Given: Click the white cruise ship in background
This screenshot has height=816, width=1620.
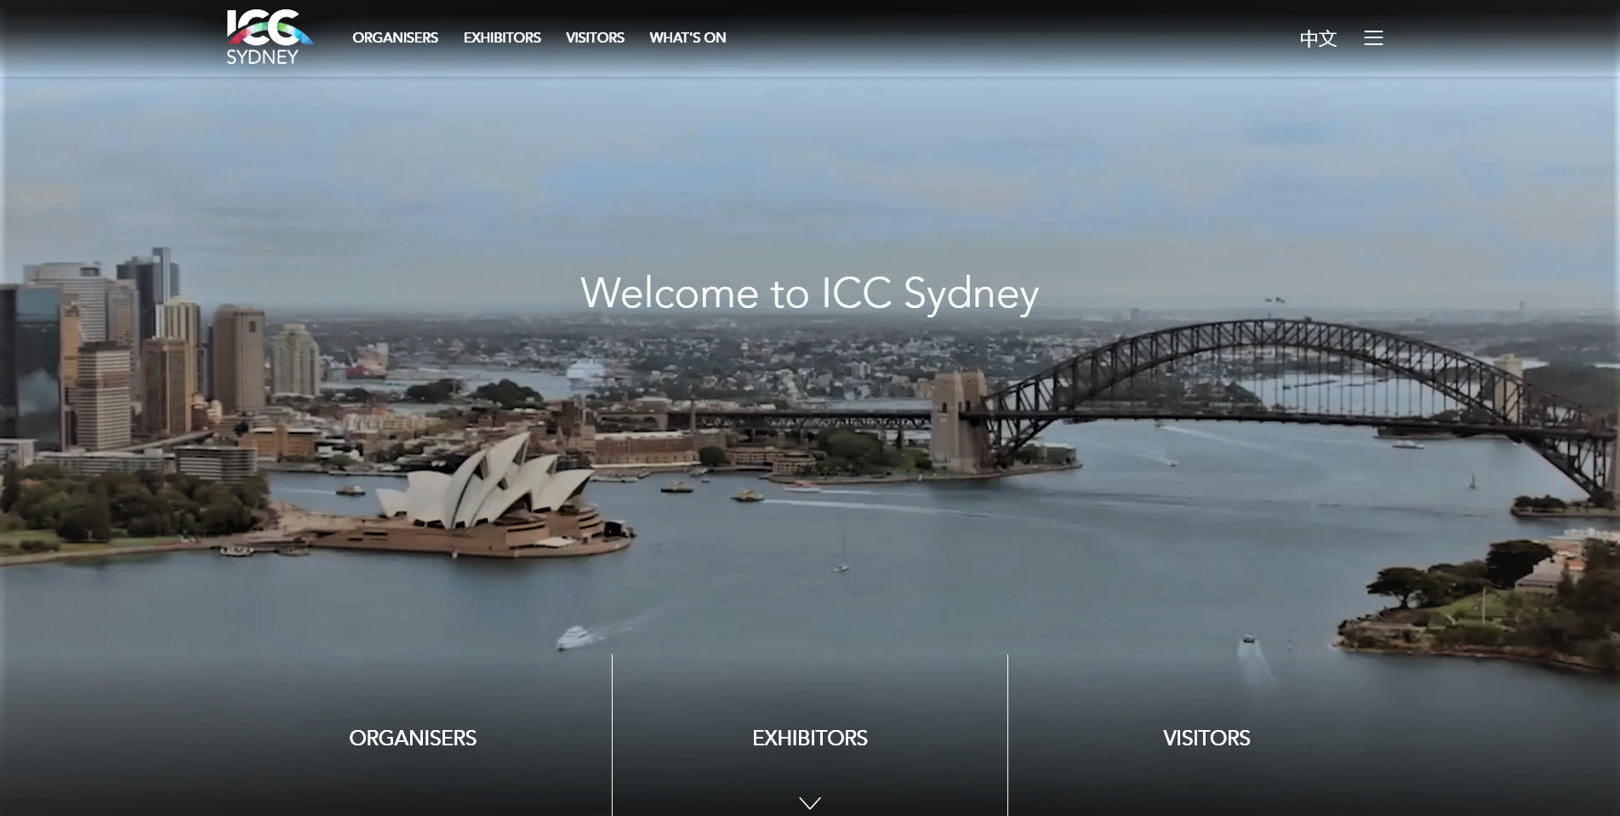Looking at the screenshot, I should tap(585, 370).
